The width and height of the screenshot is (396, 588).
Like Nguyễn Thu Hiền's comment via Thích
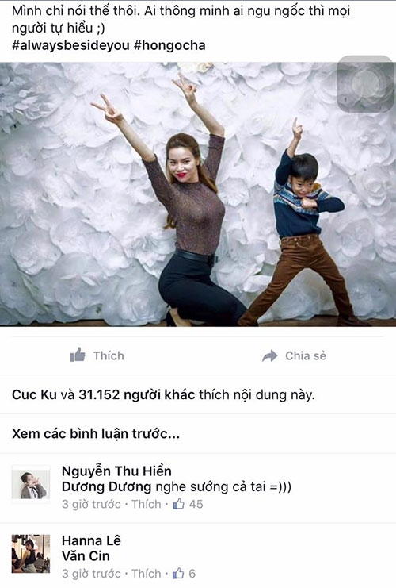[147, 504]
